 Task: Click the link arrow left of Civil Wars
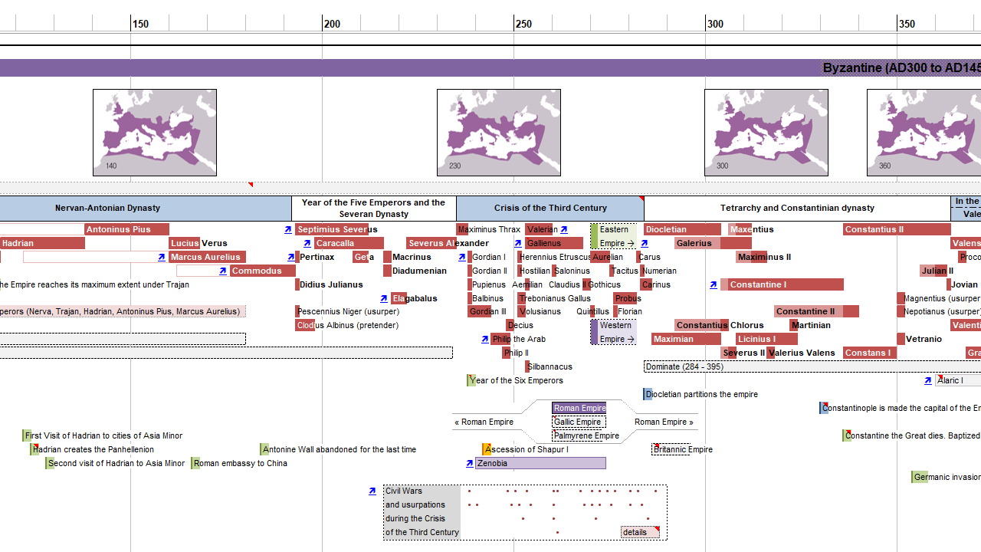click(x=372, y=491)
